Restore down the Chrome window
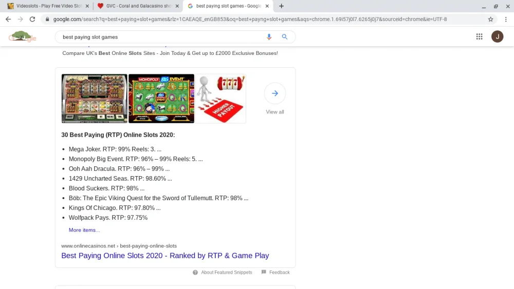The width and height of the screenshot is (514, 289). pos(495,6)
